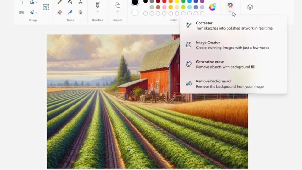
Task: Click the Crop tool icon
Action: tap(21, 2)
